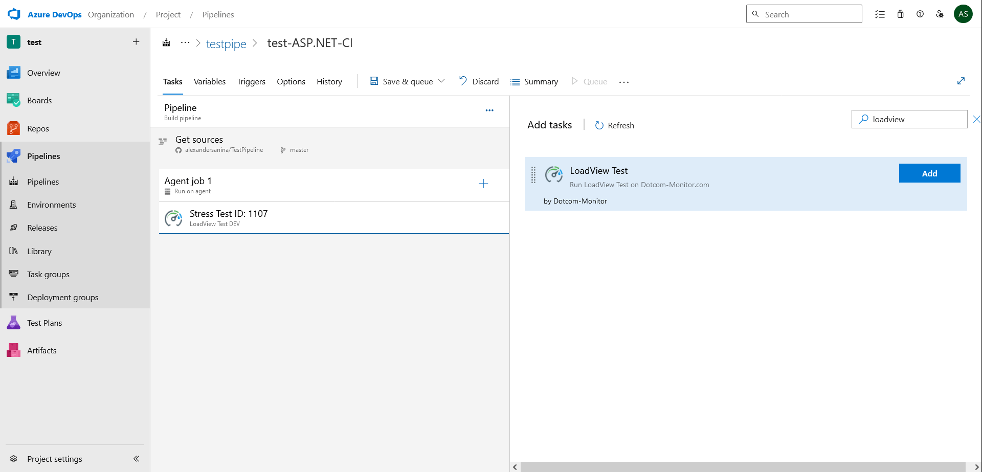Open the work items list icon in header
The height and width of the screenshot is (472, 982).
click(x=880, y=14)
